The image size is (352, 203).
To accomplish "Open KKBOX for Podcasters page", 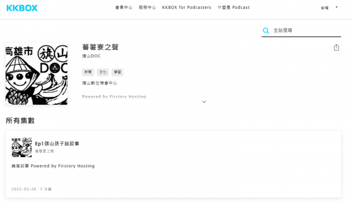I will click(x=187, y=7).
